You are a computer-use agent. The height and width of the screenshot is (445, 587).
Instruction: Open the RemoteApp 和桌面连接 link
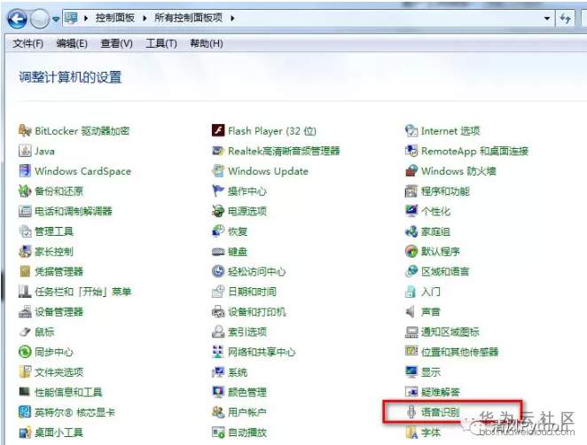point(474,152)
